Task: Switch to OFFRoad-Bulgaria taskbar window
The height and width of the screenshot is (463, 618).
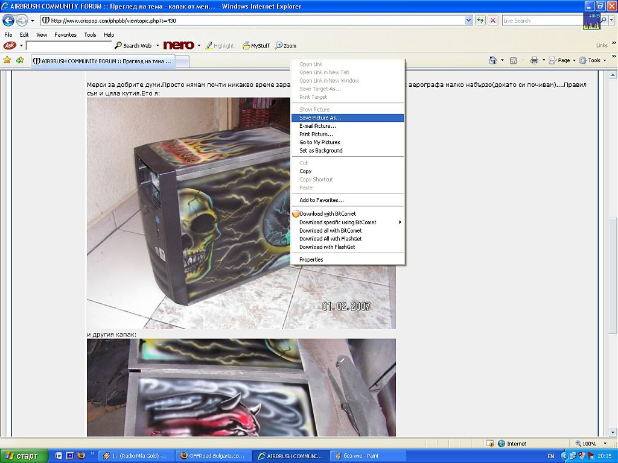Action: coord(213,456)
